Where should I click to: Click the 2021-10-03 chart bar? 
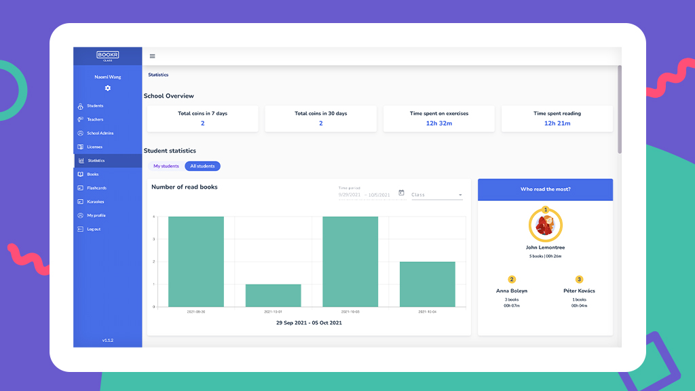coord(350,261)
